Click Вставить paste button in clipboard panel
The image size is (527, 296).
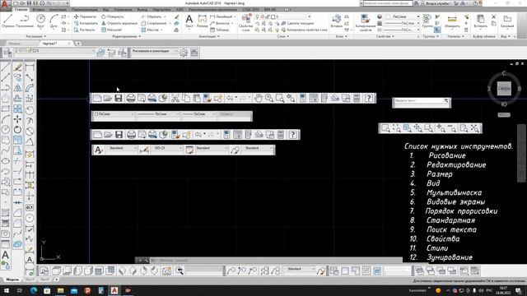pyautogui.click(x=480, y=21)
